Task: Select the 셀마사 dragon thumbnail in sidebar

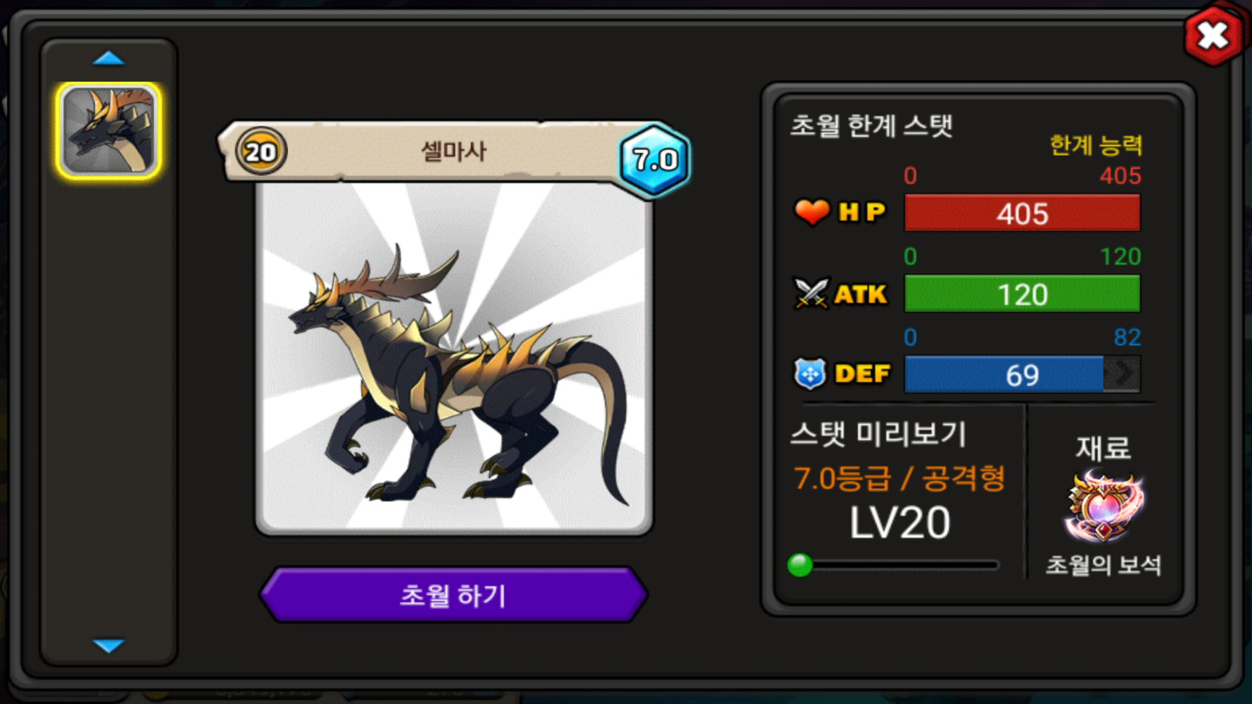Action: tap(109, 130)
